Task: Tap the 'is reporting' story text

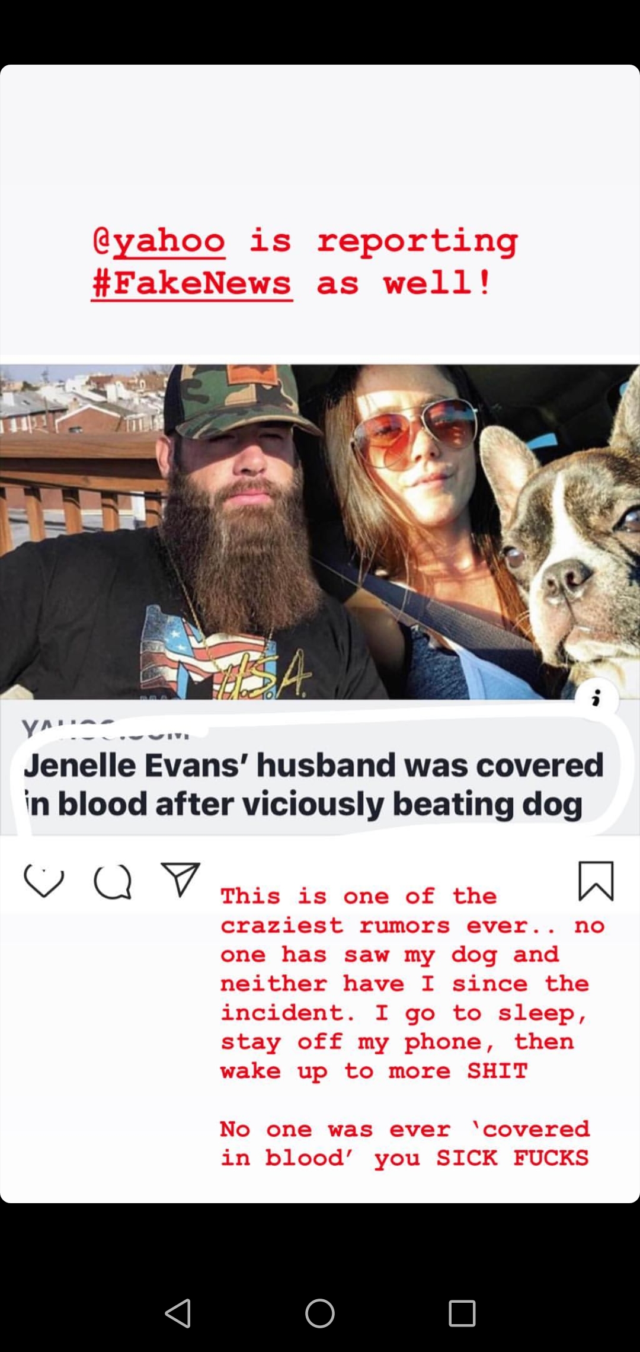Action: [383, 241]
